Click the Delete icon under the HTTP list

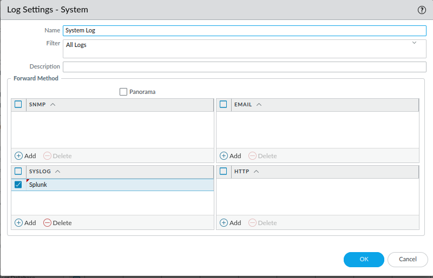252,222
